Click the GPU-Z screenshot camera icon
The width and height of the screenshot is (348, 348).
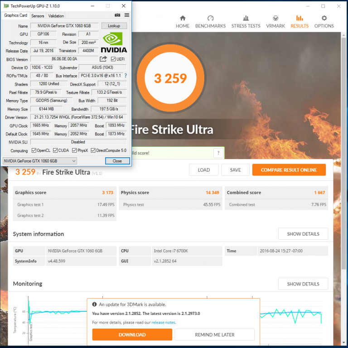117,15
